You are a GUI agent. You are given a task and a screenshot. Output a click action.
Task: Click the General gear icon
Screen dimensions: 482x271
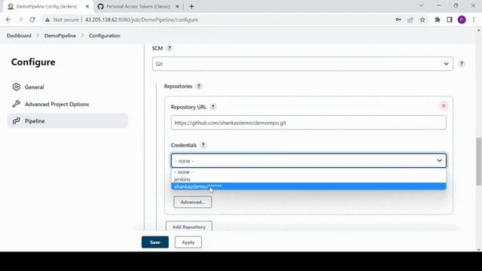(x=17, y=87)
